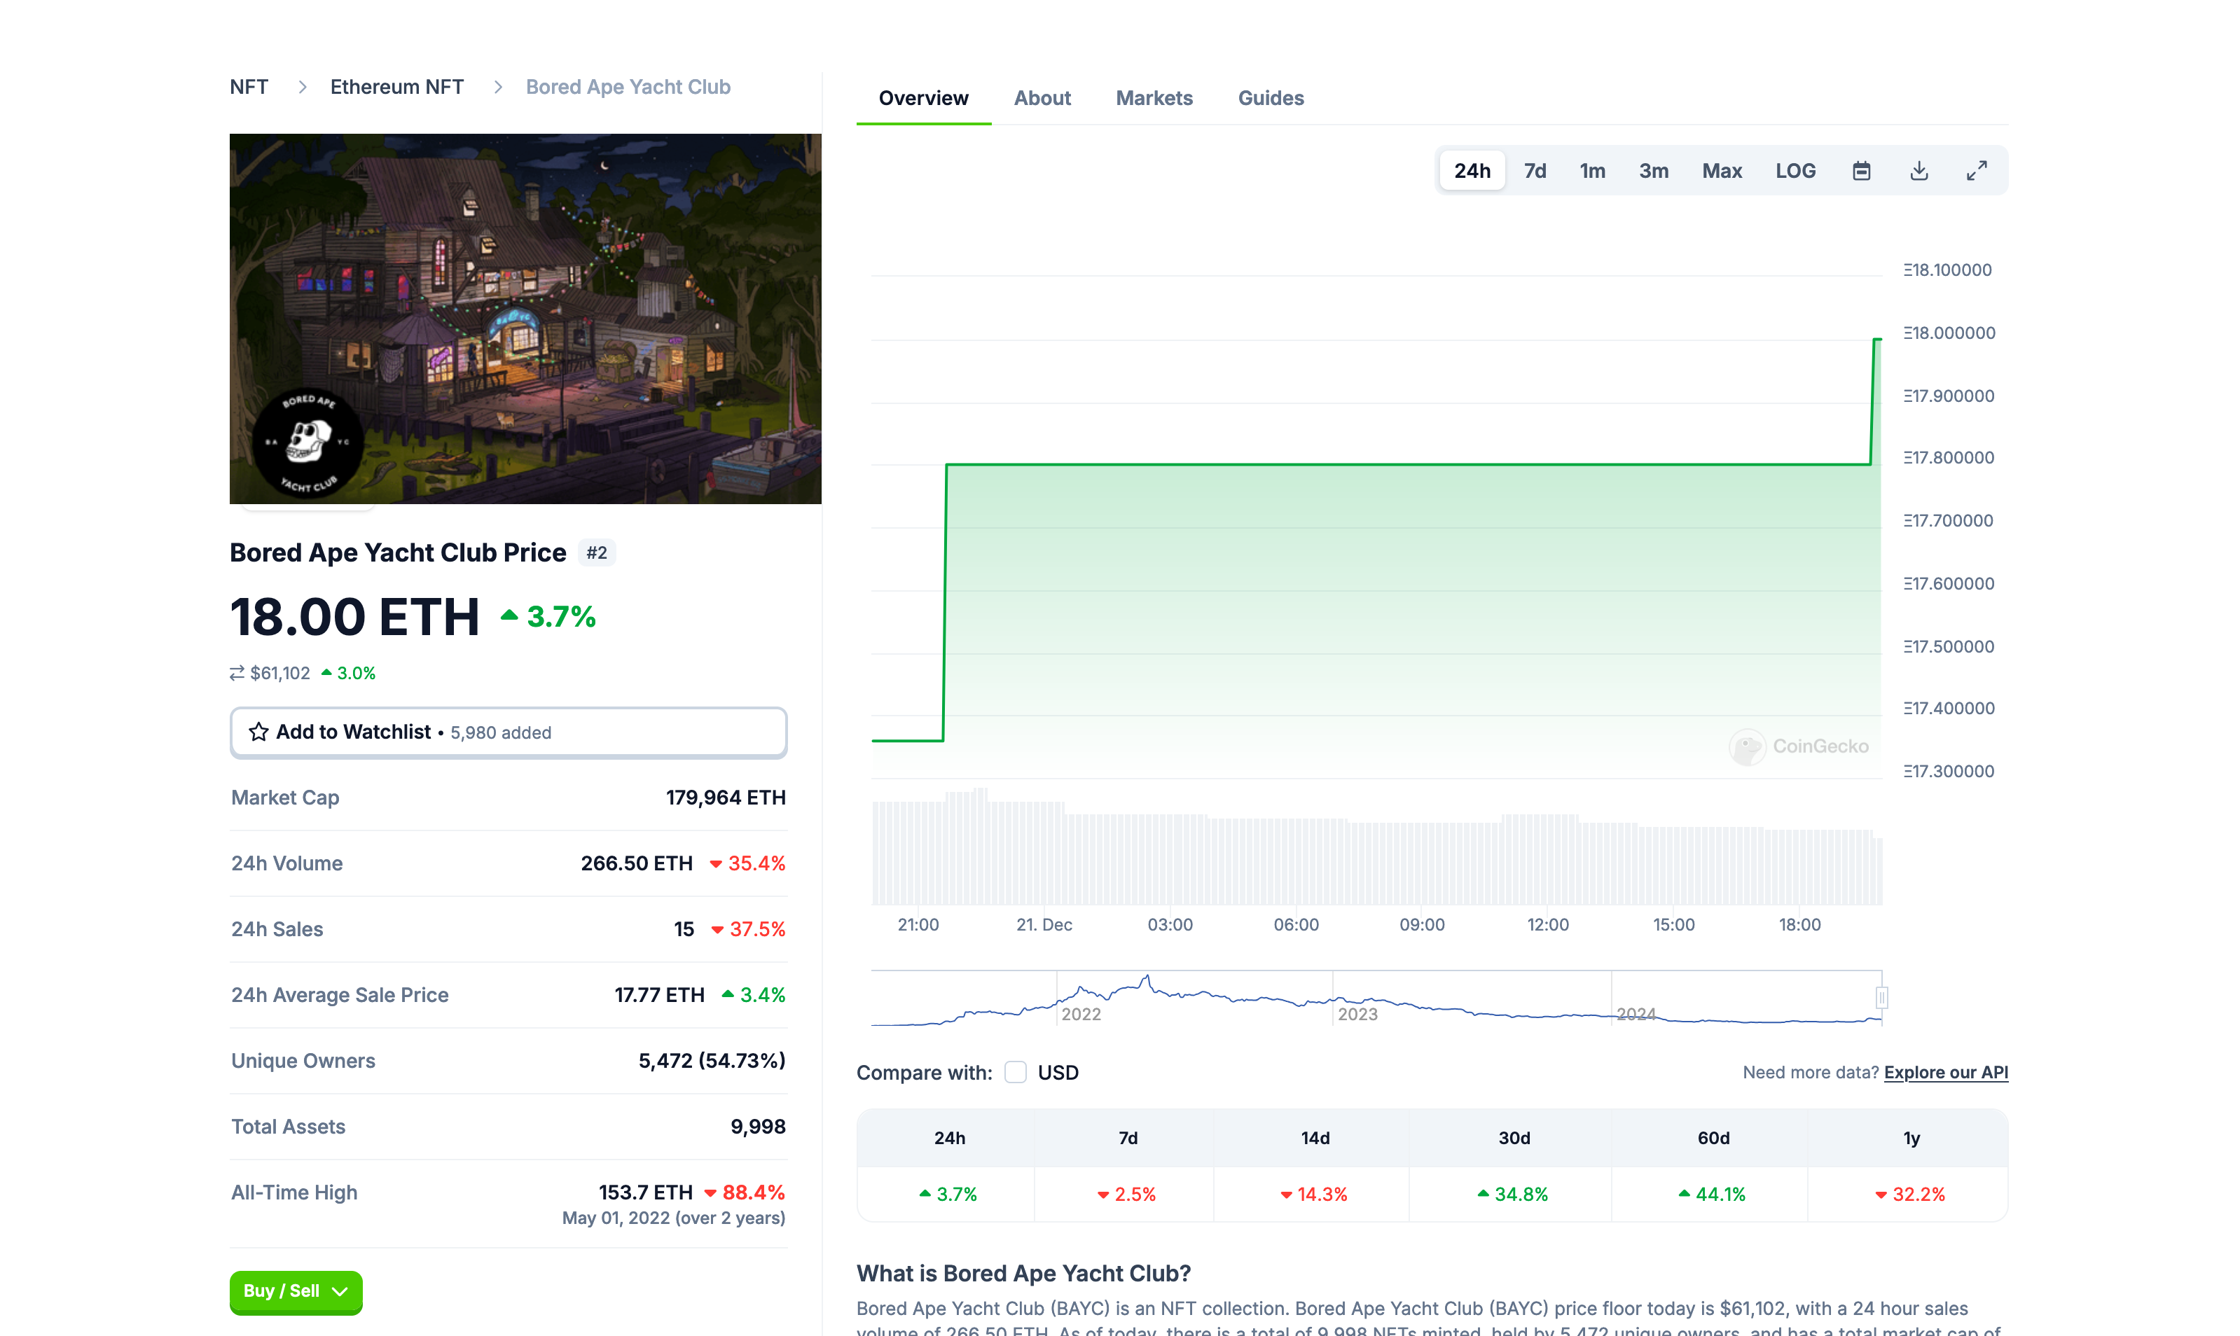Open the calendar date range picker
This screenshot has width=2240, height=1336.
[1861, 171]
